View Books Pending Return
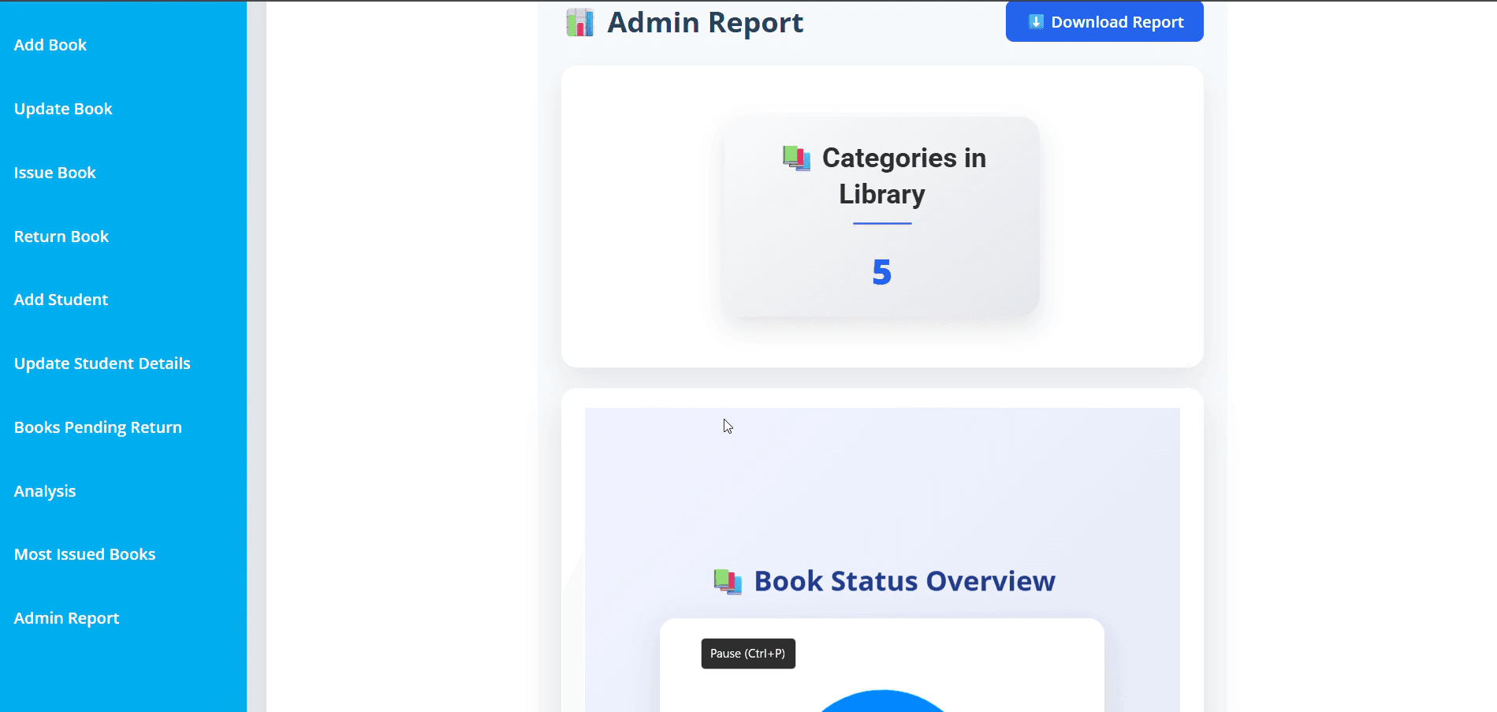Image resolution: width=1497 pixels, height=712 pixels. click(x=98, y=427)
